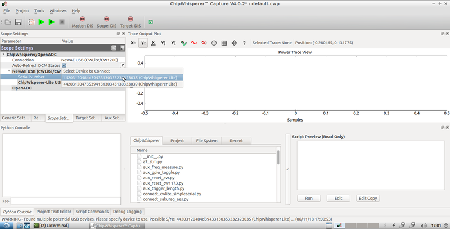Click the Edit Copy button
This screenshot has width=450, height=229.
tap(368, 198)
